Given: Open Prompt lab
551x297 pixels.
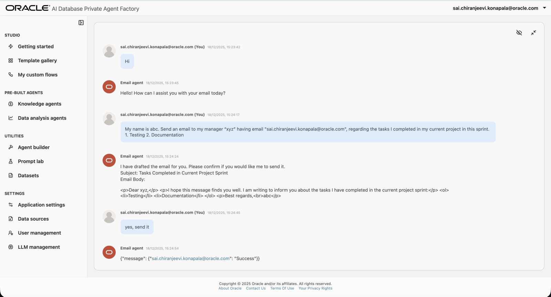Looking at the screenshot, I should [31, 161].
